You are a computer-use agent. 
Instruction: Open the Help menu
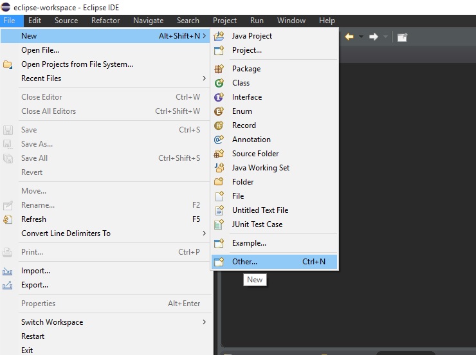(327, 21)
